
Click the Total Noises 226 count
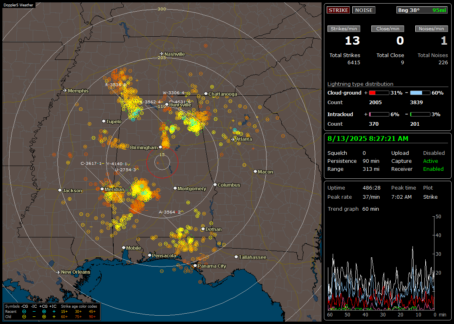pos(443,63)
